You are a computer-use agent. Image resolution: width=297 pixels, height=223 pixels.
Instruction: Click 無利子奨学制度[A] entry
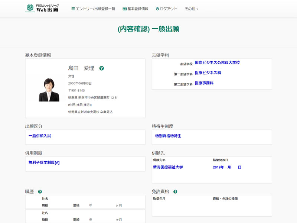(44, 162)
